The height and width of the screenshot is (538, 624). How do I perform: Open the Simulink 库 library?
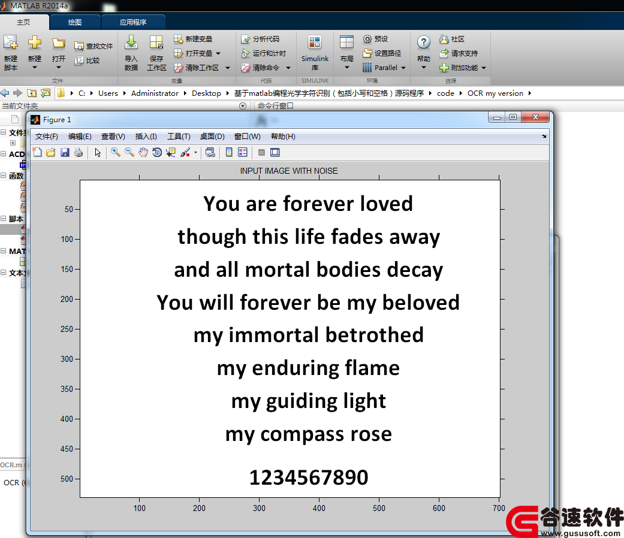[x=315, y=53]
